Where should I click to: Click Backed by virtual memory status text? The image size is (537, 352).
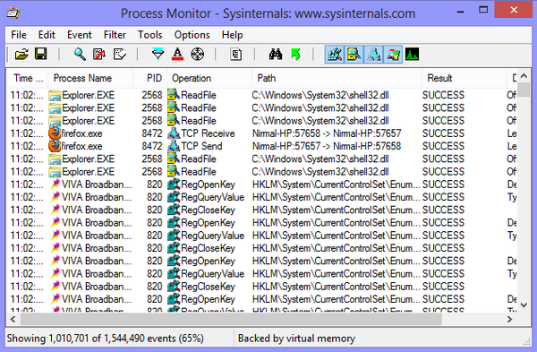click(x=296, y=339)
